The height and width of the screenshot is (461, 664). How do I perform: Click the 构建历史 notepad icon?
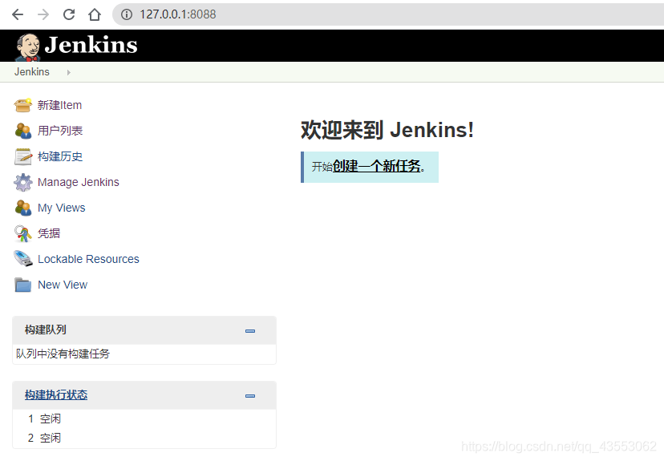click(x=23, y=156)
